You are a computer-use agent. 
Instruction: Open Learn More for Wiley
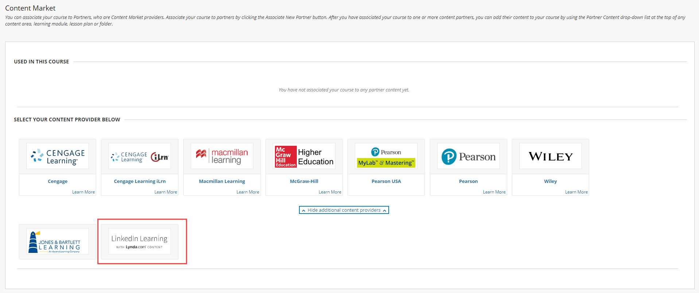click(576, 192)
